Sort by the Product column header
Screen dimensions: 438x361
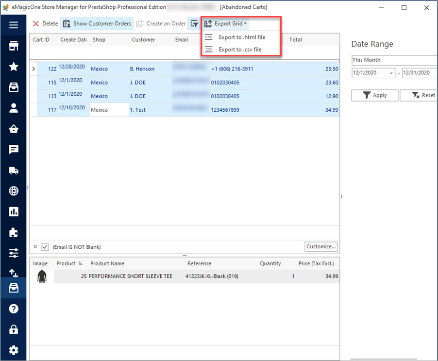[66, 263]
